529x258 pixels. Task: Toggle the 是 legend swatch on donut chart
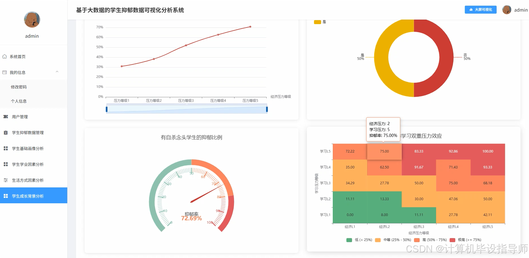tap(317, 22)
